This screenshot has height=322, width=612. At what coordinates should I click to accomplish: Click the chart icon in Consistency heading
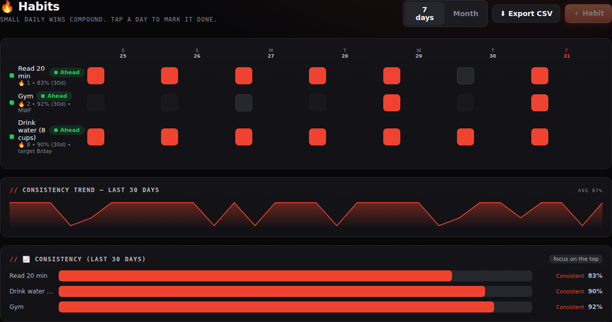(26, 259)
